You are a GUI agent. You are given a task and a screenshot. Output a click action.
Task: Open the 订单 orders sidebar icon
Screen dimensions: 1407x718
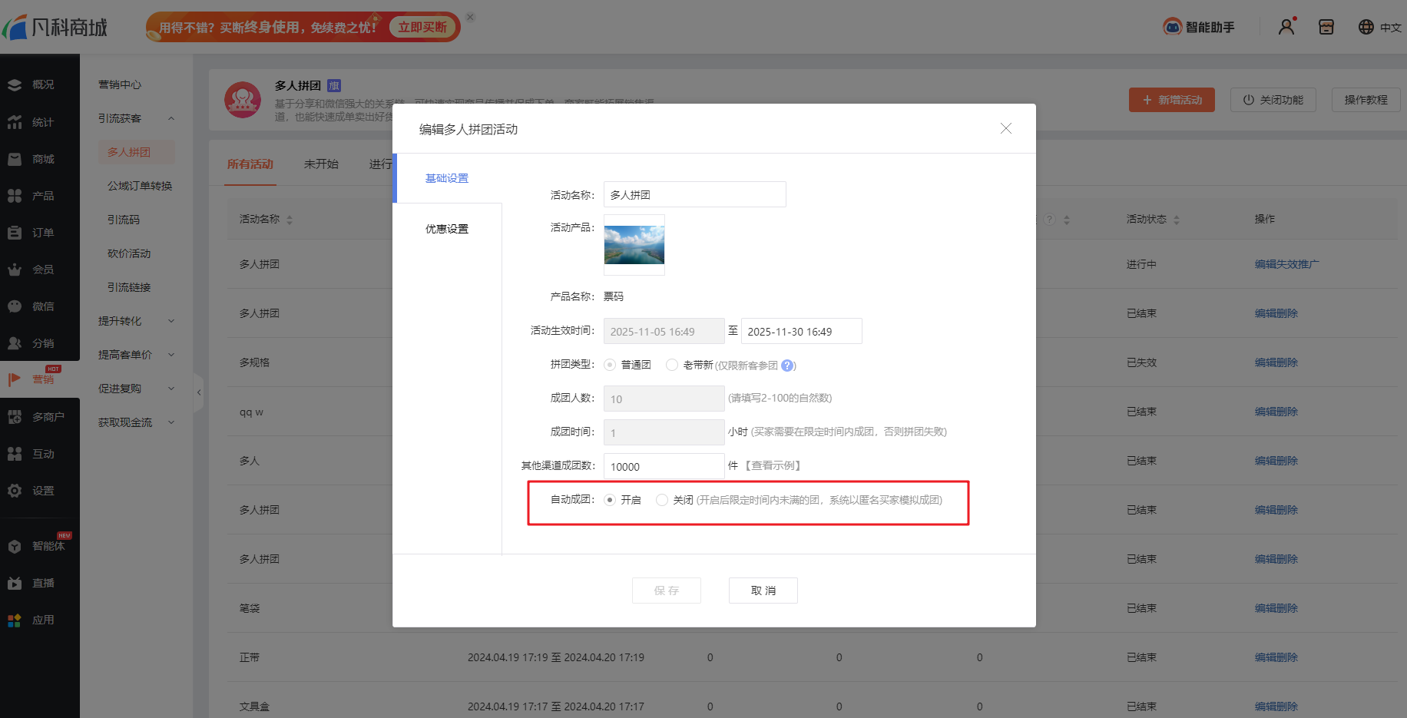(x=15, y=233)
